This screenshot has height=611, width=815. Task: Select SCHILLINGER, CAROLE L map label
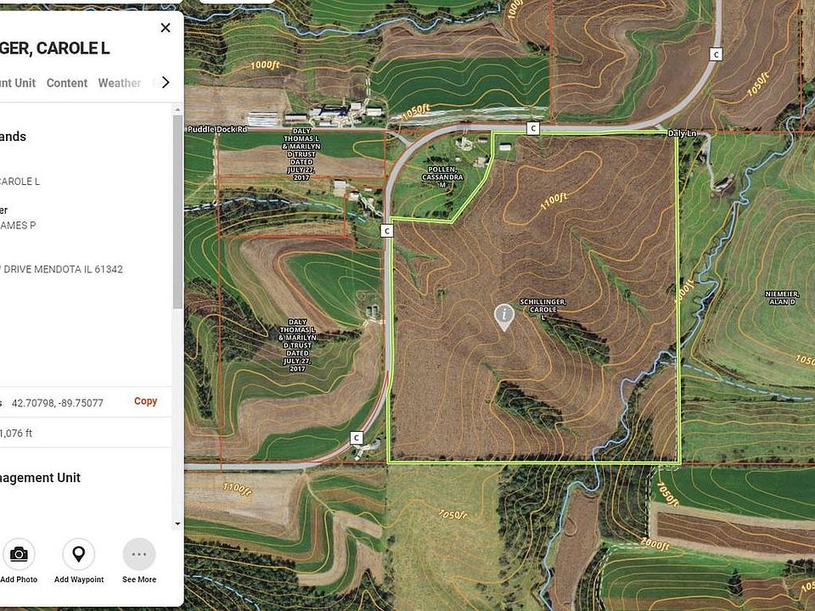pos(542,310)
